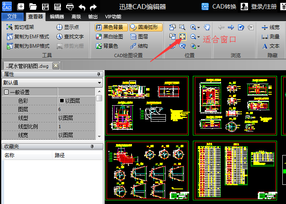This screenshot has width=286, height=204.
Task: Close the 尾水管钢筋图.dwg tab
Action: 56,66
